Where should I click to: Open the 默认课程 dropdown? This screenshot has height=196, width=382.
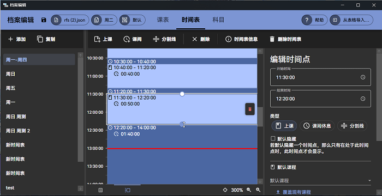(x=320, y=180)
